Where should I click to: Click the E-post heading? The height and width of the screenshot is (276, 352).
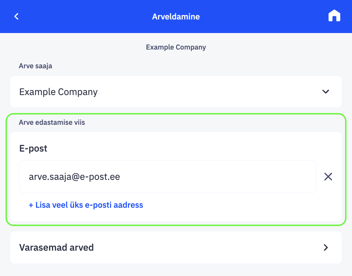click(33, 149)
